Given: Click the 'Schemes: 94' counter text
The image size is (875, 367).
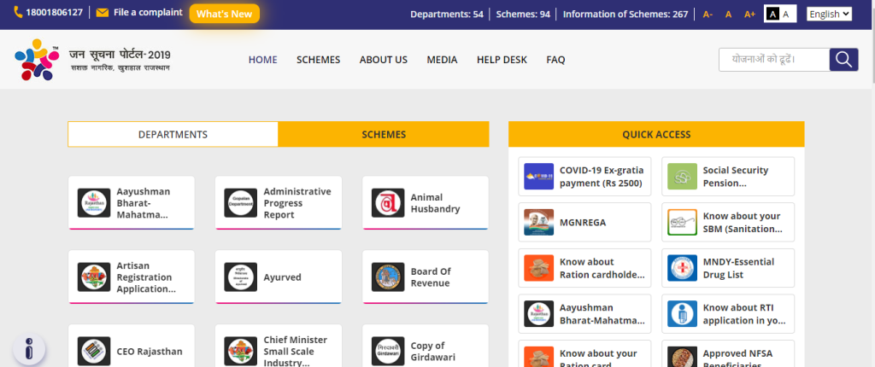Looking at the screenshot, I should click(x=523, y=14).
